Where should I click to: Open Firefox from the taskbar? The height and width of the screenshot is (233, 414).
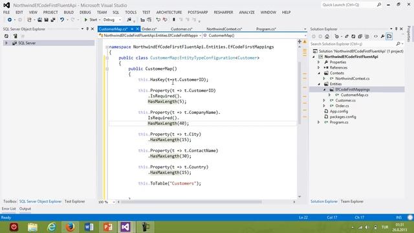[71, 227]
